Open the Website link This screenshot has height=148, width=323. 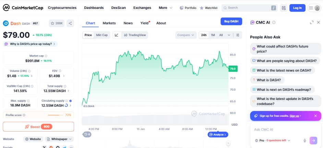click(33, 139)
